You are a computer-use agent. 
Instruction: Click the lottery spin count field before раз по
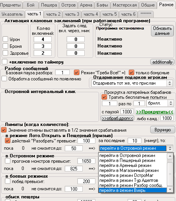pos(110,103)
